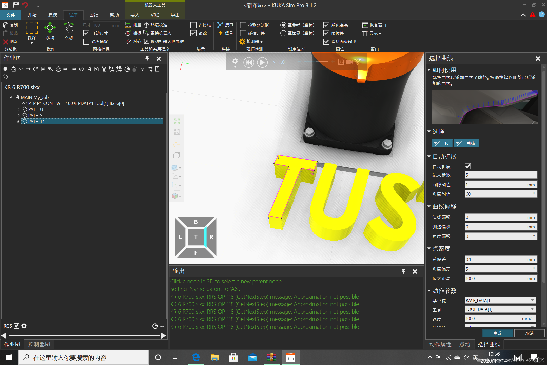Click the Signals (信号) lightning icon
The width and height of the screenshot is (547, 365).
click(x=221, y=33)
